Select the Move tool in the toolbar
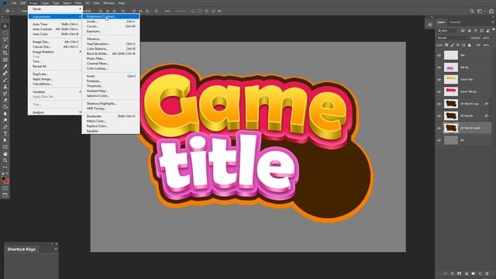Screen dimensions: 496x279 (x=5, y=26)
